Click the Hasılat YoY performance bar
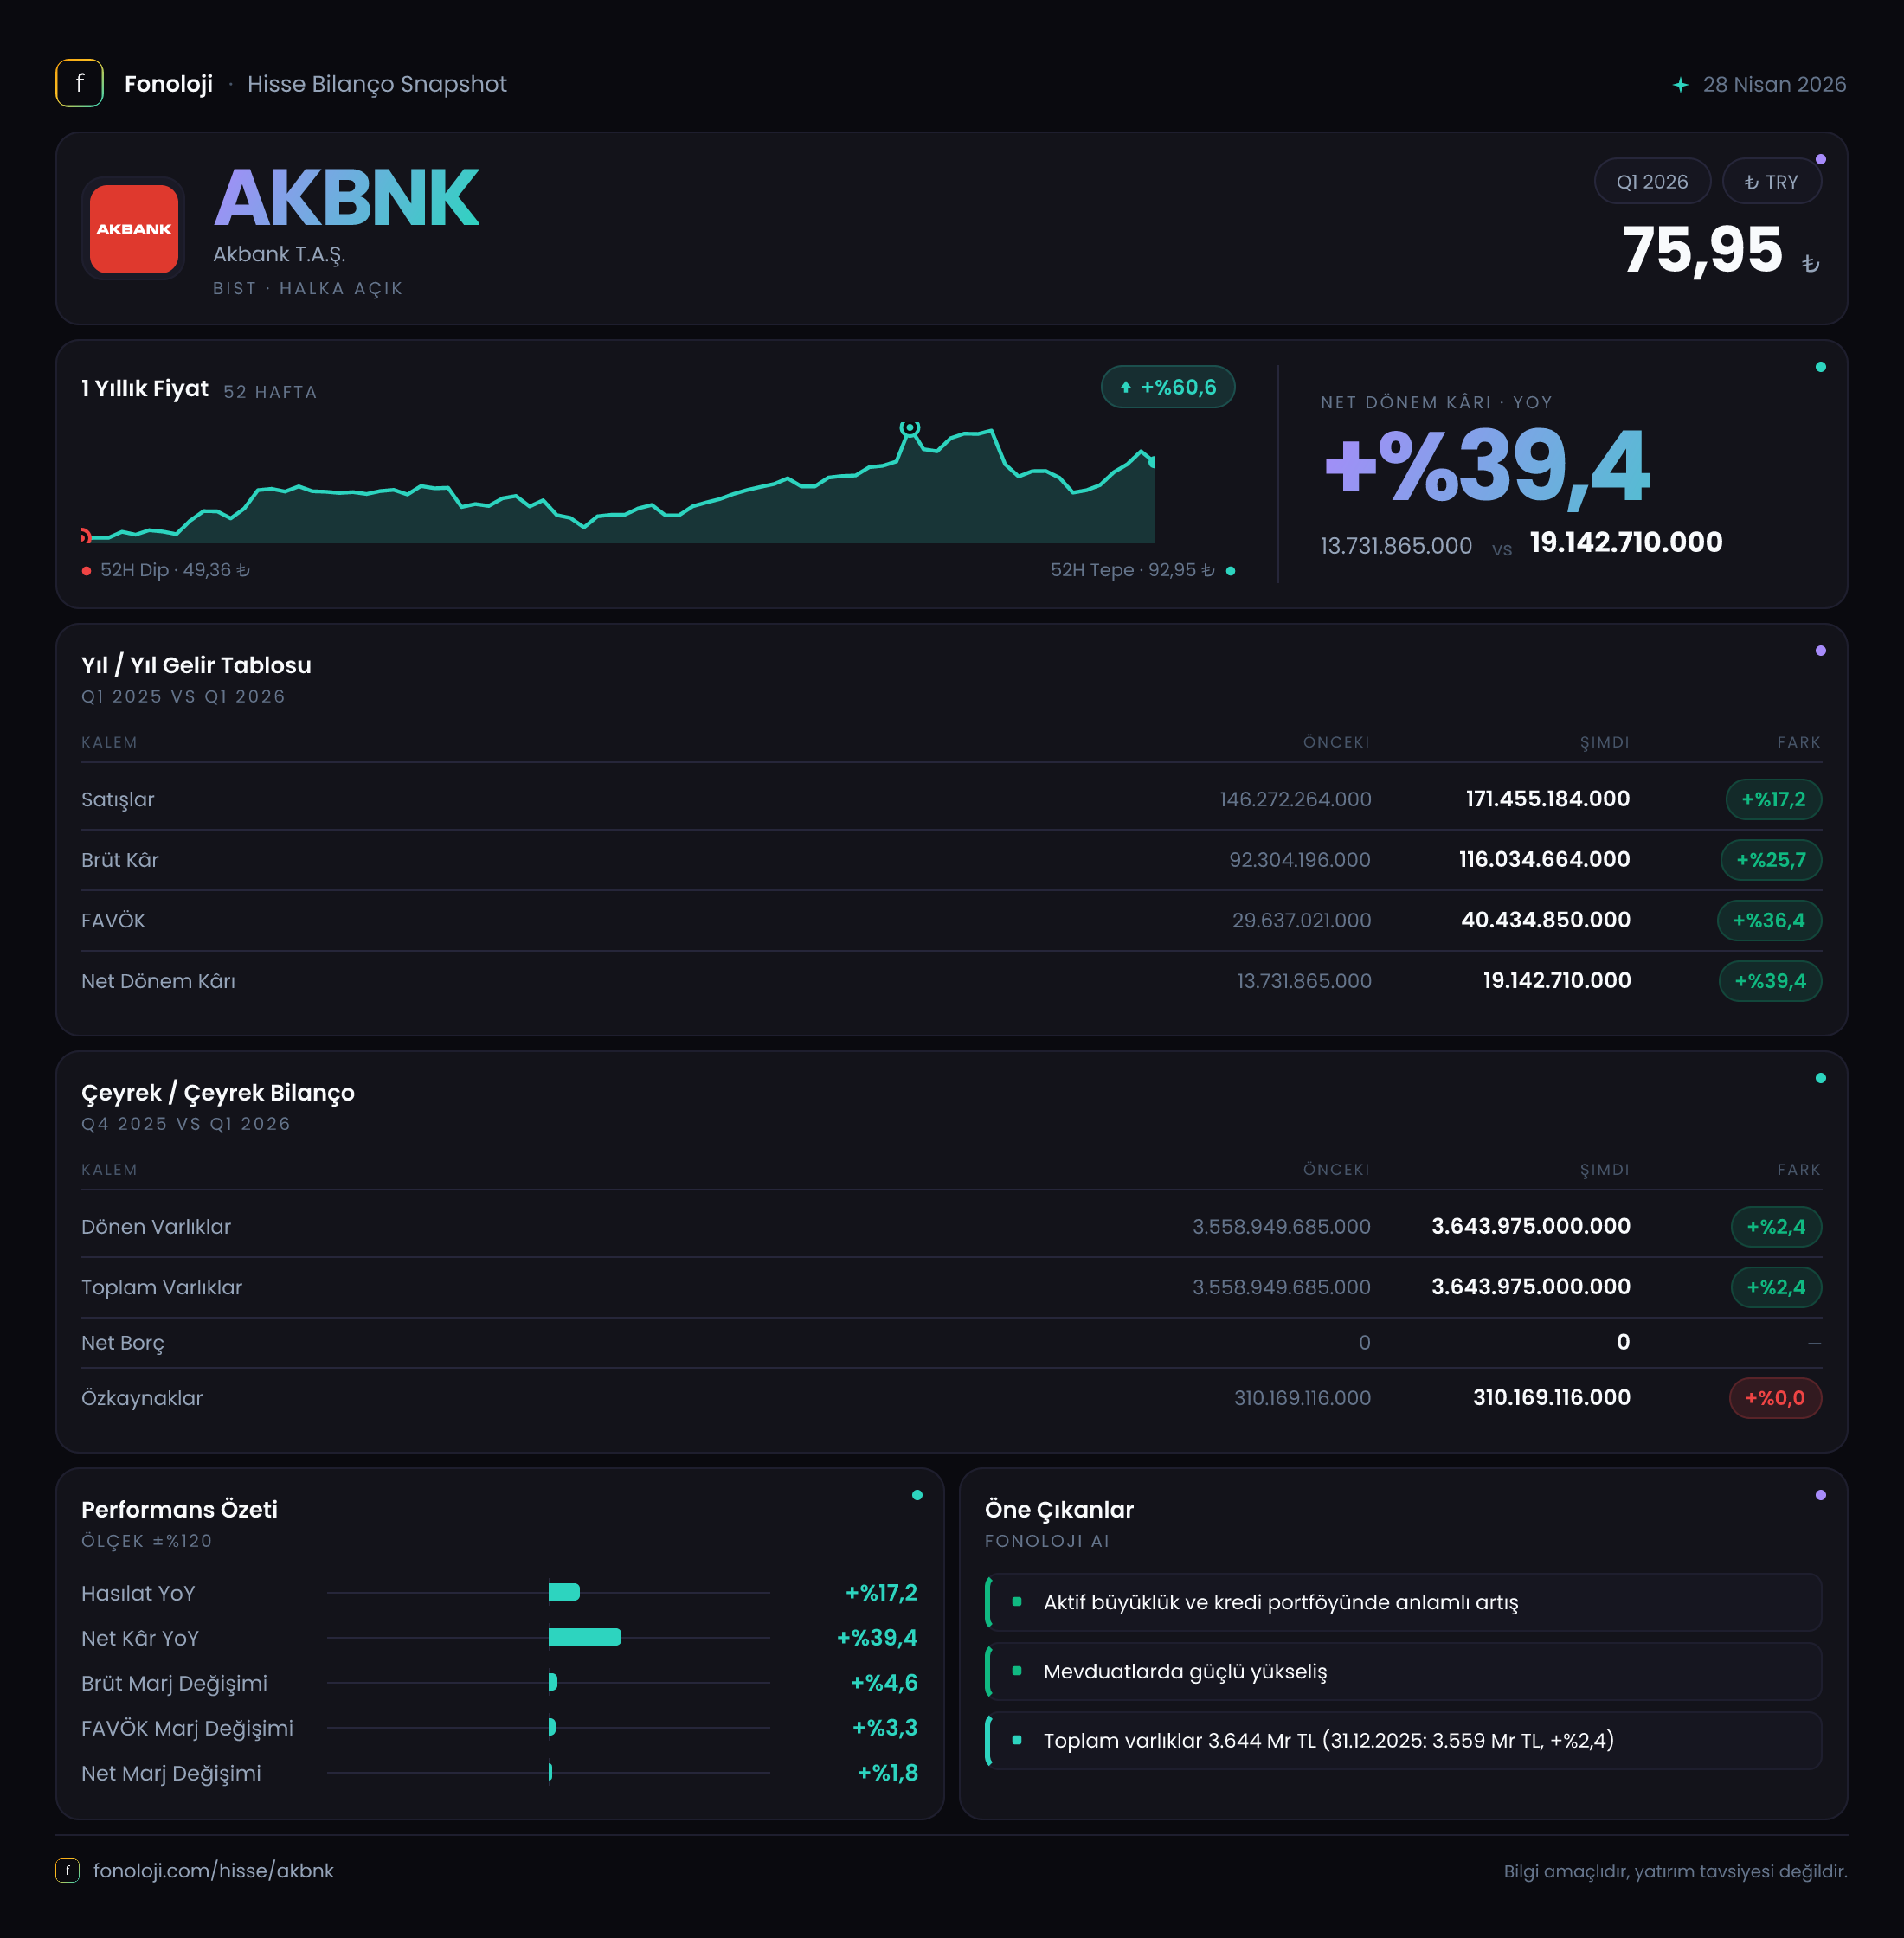This screenshot has width=1904, height=1938. tap(564, 1592)
